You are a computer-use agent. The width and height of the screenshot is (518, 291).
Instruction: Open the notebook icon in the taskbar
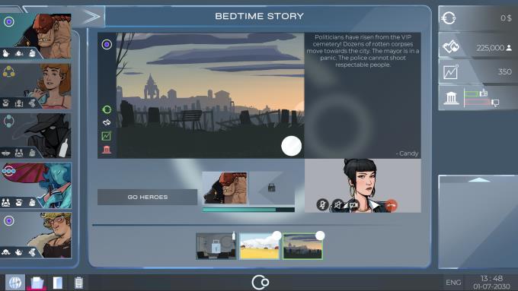tap(57, 283)
